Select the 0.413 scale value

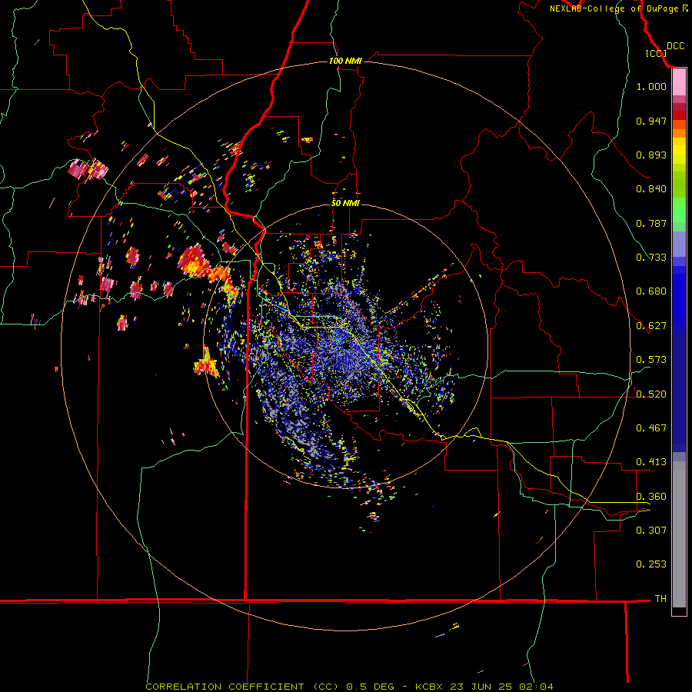[651, 462]
